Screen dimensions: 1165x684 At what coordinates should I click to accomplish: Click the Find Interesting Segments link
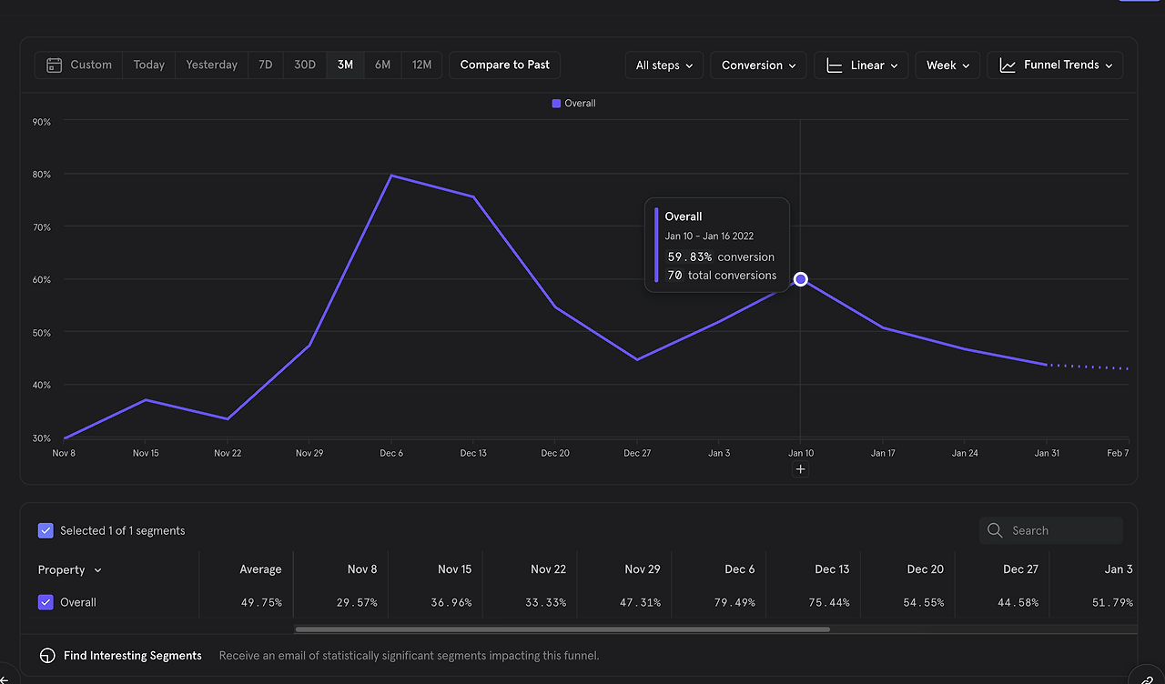coord(133,656)
